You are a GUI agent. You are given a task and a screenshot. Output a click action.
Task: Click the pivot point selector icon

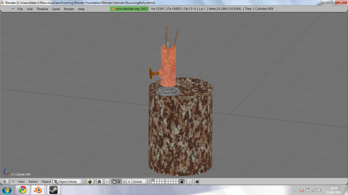click(x=100, y=181)
